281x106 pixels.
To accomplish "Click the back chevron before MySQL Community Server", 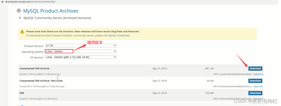I will (x=20, y=18).
